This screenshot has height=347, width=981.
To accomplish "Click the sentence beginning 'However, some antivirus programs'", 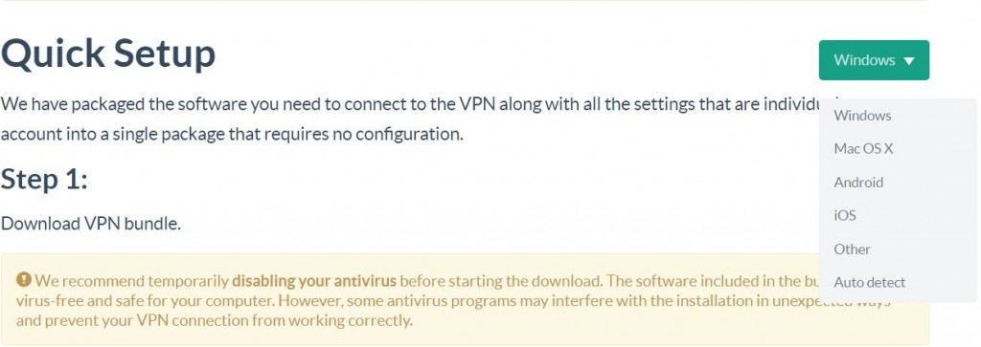I will point(584,301).
